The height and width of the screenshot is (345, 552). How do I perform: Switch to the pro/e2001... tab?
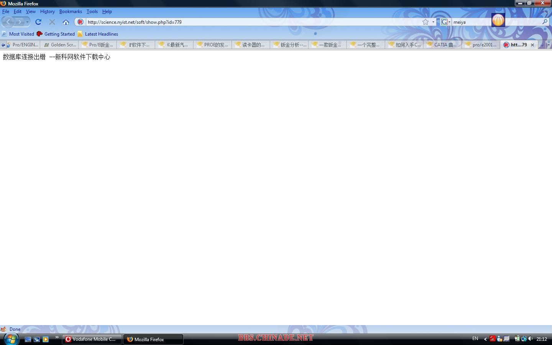(x=481, y=45)
